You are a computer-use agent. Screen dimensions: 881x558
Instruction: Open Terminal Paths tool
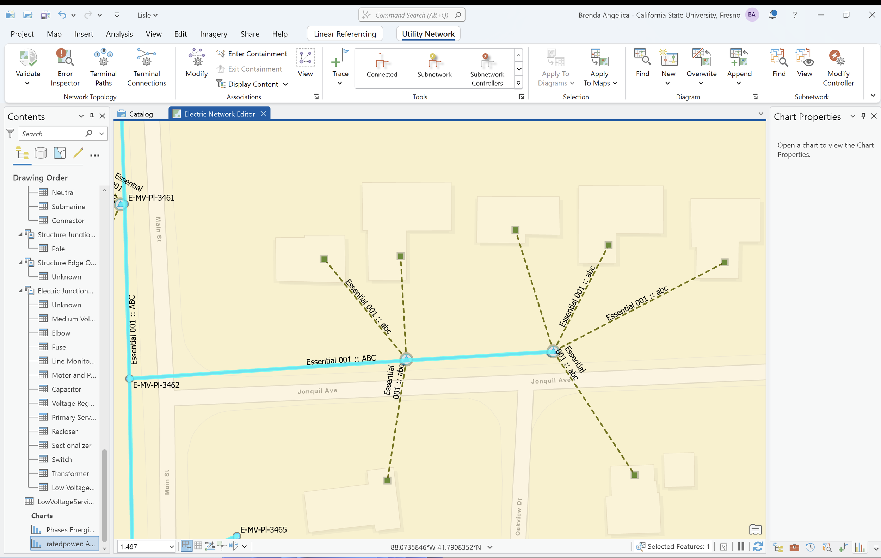103,59
